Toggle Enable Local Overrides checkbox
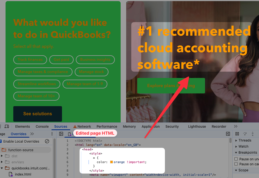 tap(1, 141)
